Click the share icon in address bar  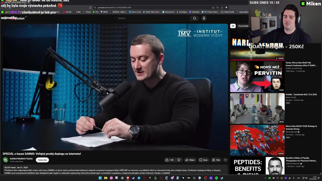222,8
